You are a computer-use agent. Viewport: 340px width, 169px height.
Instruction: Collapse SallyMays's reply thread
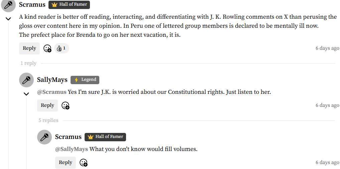(x=26, y=94)
